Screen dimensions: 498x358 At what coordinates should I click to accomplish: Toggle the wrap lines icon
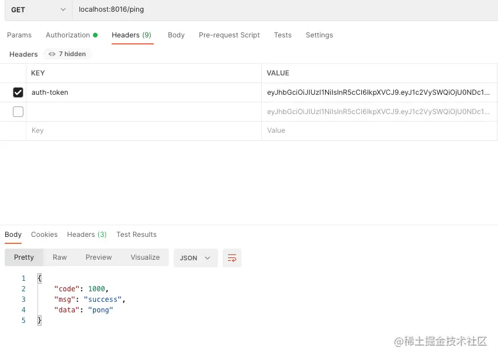pos(232,258)
